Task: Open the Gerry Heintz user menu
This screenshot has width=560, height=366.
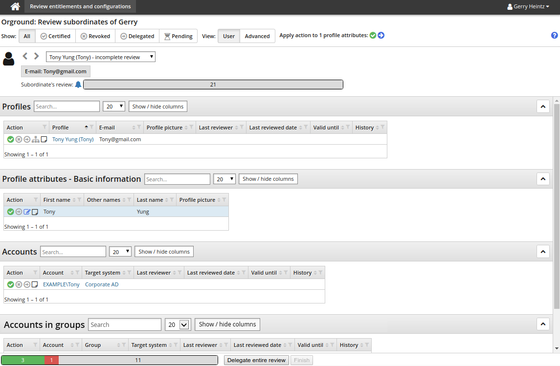Action: point(528,7)
